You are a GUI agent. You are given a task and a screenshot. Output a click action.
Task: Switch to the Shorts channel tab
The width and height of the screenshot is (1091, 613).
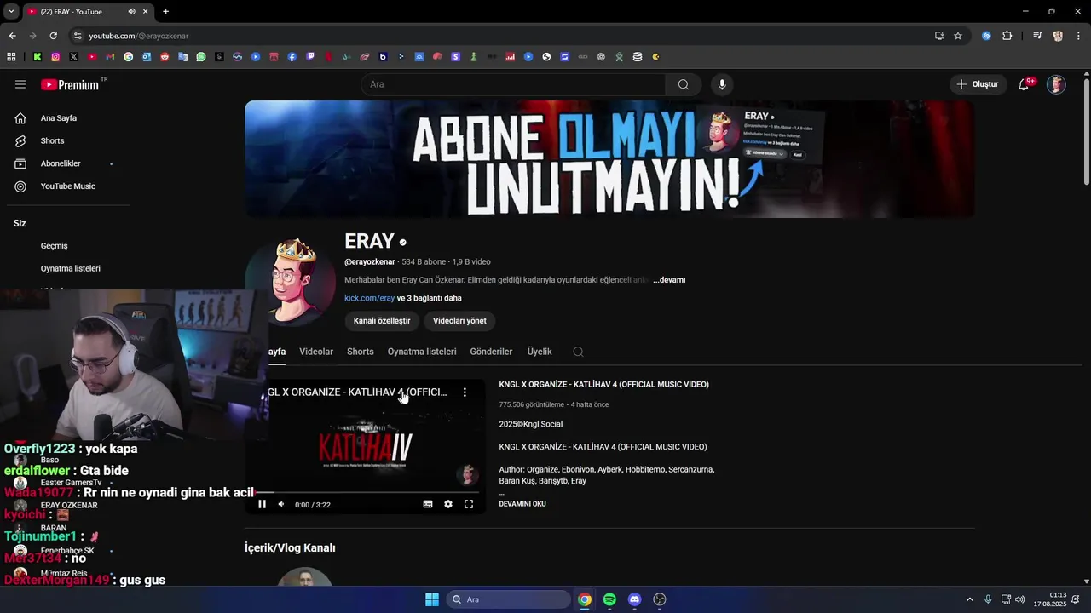pyautogui.click(x=360, y=352)
